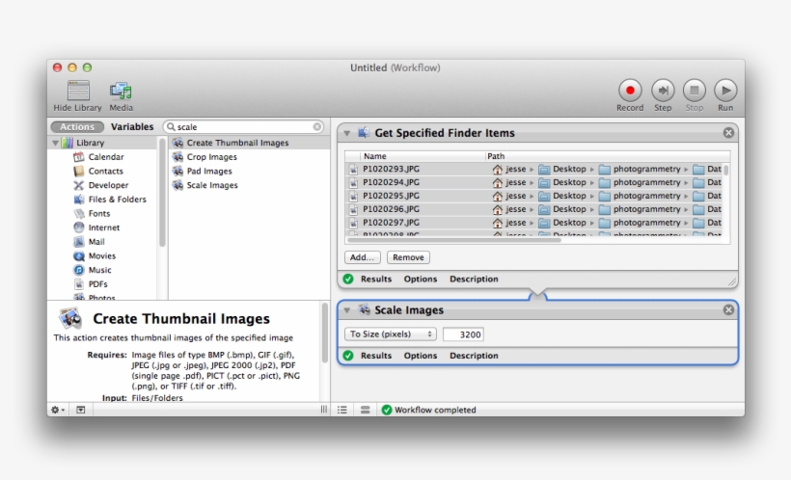This screenshot has height=480, width=791.
Task: Collapse the Get Specified Finder Items action
Action: 347,133
